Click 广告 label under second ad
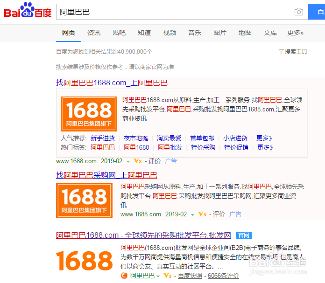325x283 pixels. tap(235, 214)
